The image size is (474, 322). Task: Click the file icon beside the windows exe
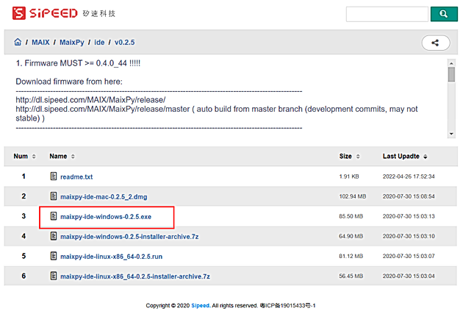(x=54, y=216)
